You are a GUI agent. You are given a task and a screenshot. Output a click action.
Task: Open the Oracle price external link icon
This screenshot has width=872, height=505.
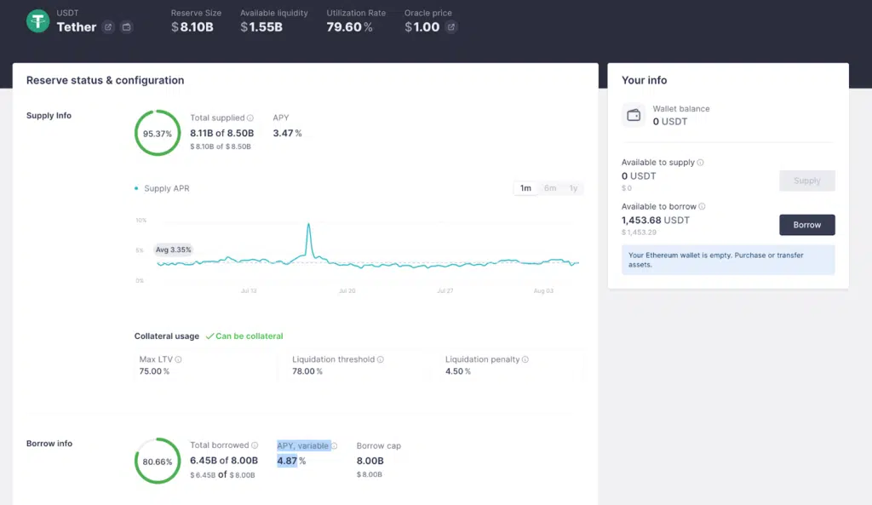[451, 26]
